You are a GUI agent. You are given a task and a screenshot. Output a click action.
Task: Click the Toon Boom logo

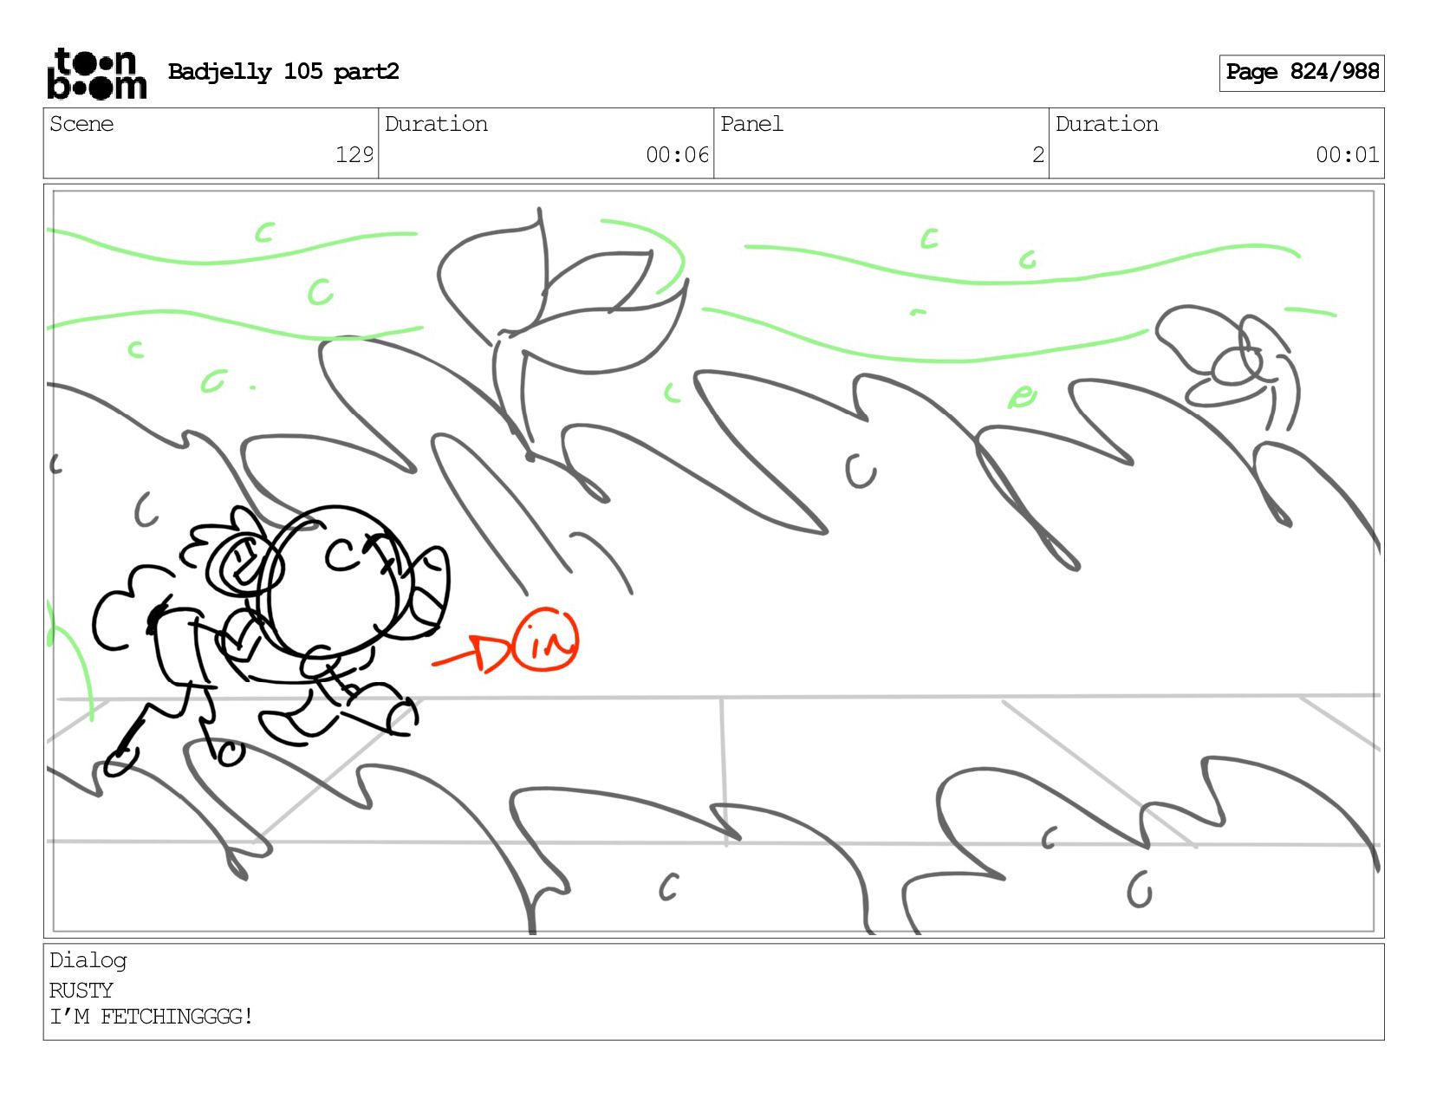[x=96, y=74]
